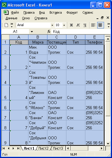Select column A header
Screen dimensions: 112x158
[19, 37]
